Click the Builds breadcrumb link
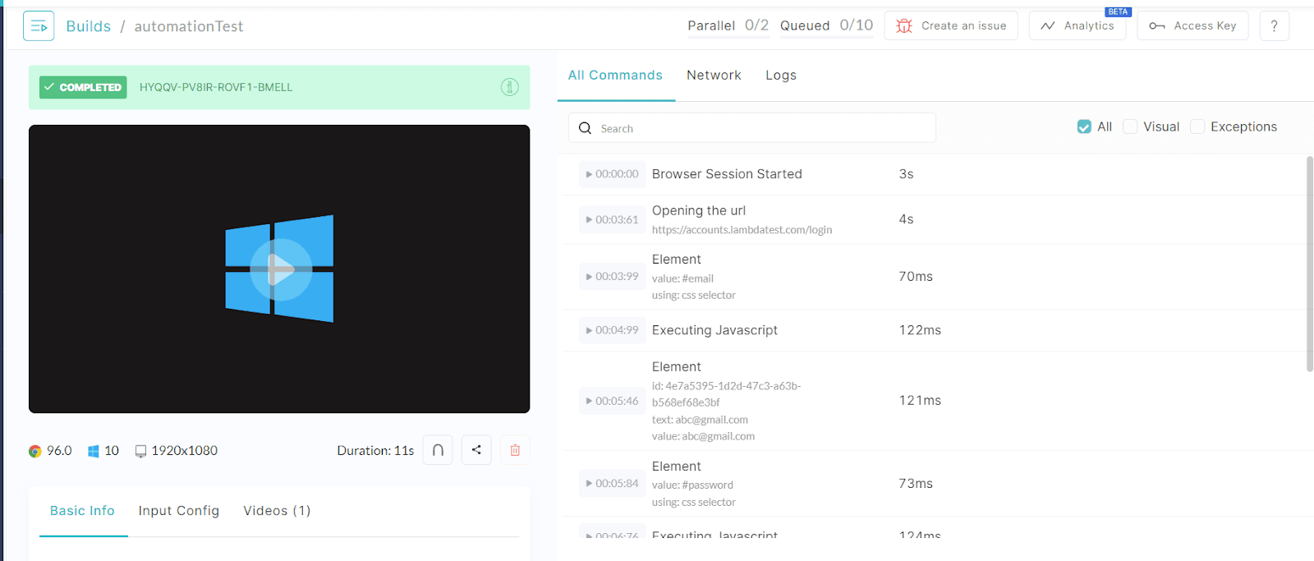The image size is (1314, 561). point(88,26)
